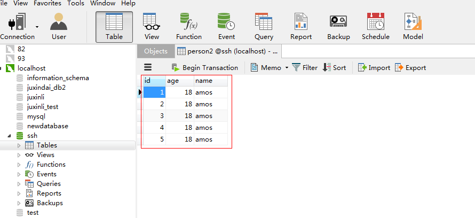Expand the Functions node
The height and width of the screenshot is (218, 475).
(19, 165)
